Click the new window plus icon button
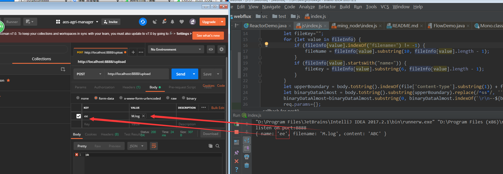The width and height of the screenshot is (503, 174). tap(30, 22)
